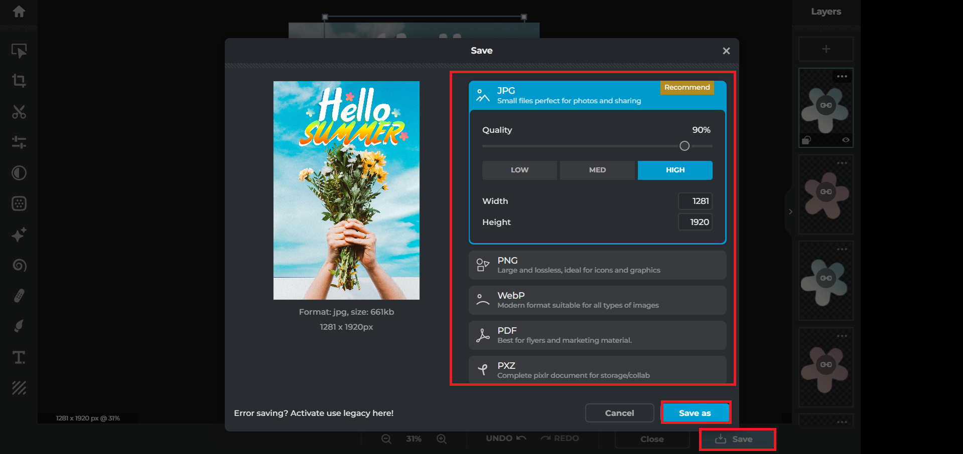Set quality preset to MED
Screen dimensions: 963x454
point(597,170)
